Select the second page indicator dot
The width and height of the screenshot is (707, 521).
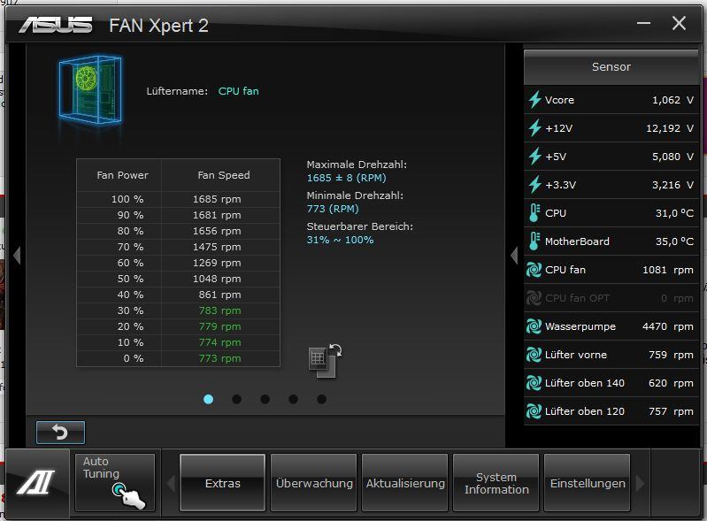coord(237,399)
